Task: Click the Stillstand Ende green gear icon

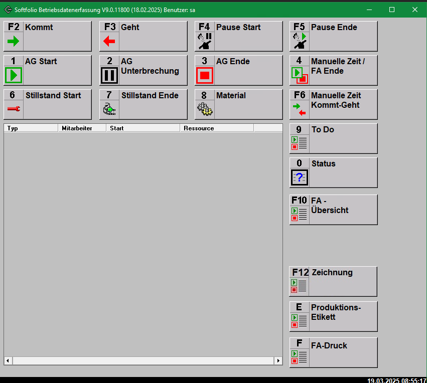Action: click(109, 109)
